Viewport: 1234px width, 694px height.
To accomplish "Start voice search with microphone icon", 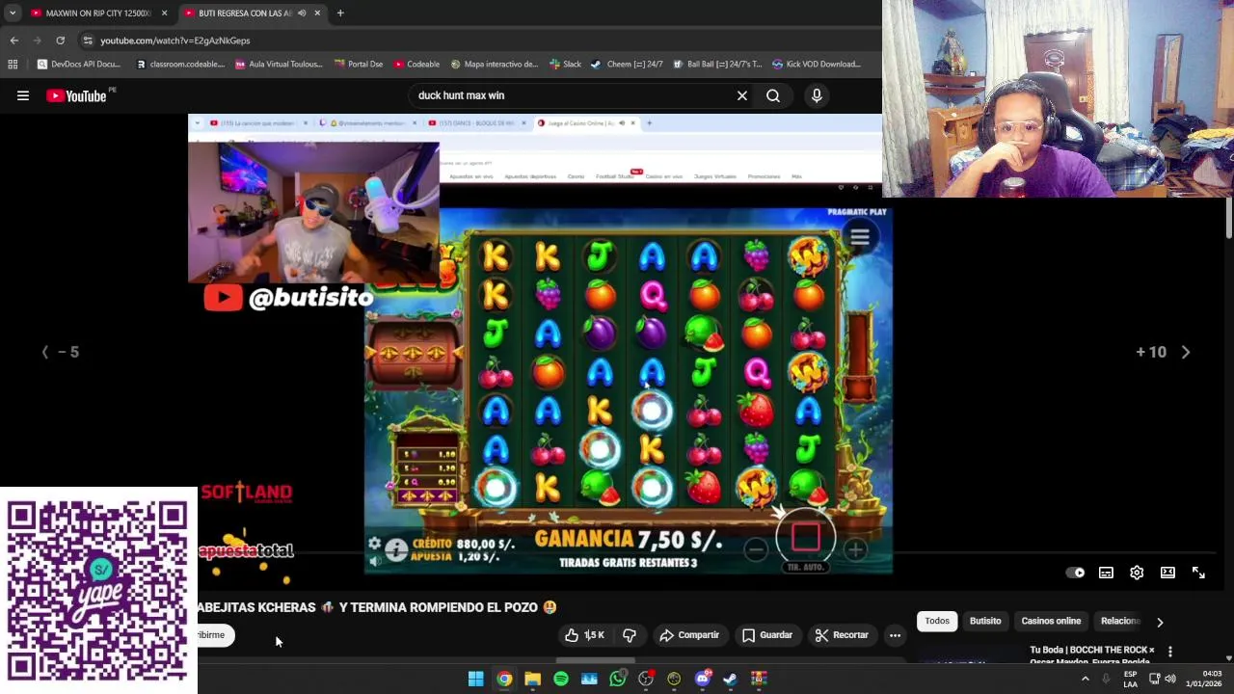I will [817, 95].
